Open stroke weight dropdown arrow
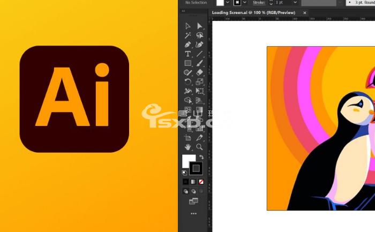This screenshot has height=232, width=375. [295, 2]
